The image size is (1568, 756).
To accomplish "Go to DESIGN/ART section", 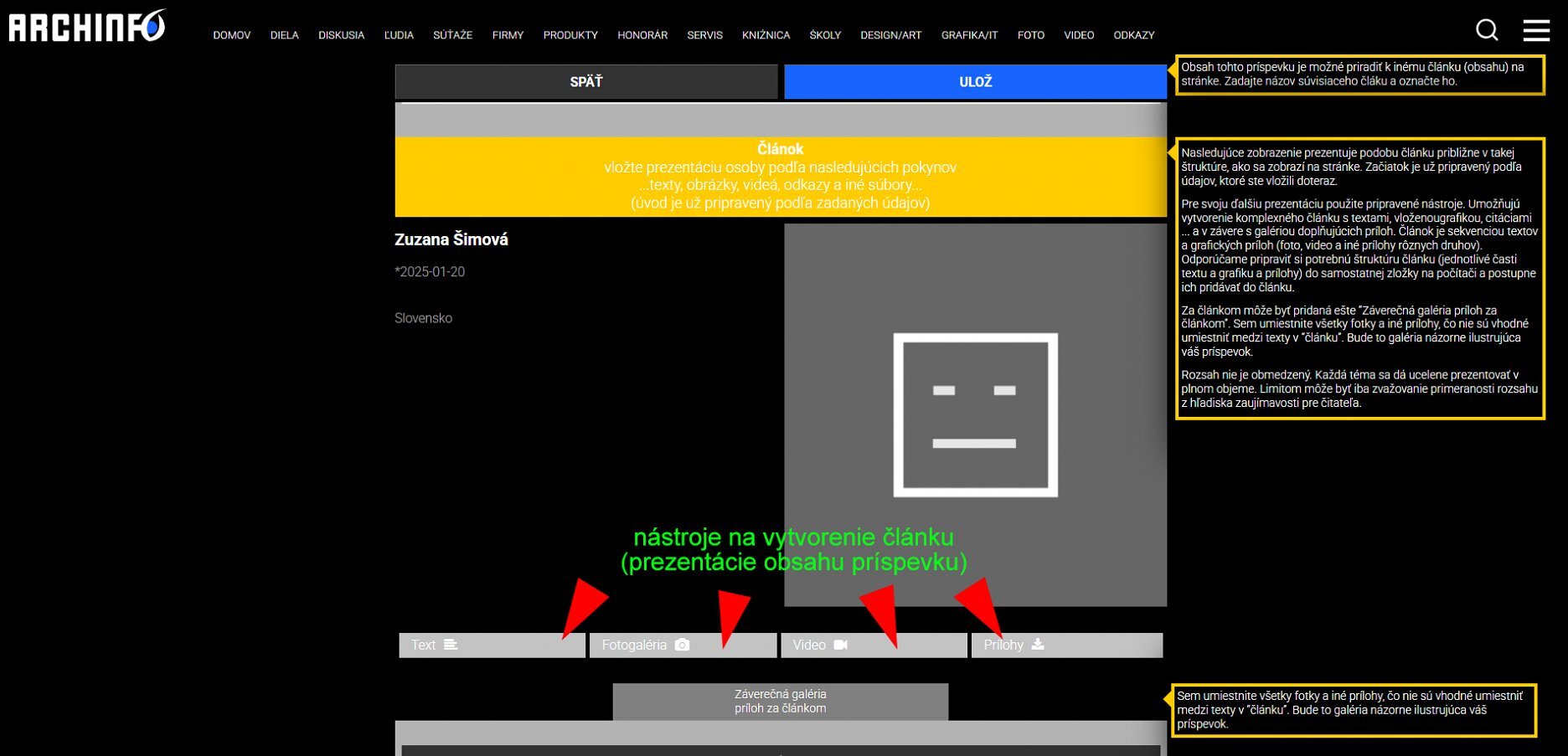I will tap(890, 35).
